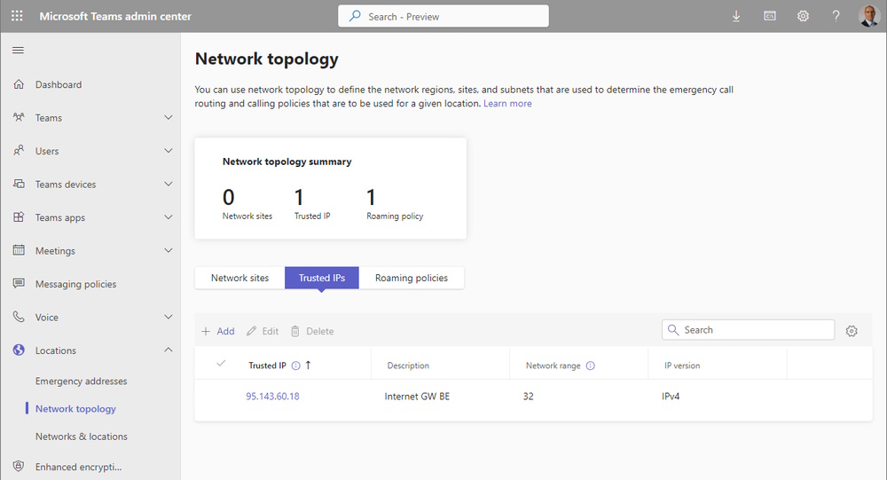
Task: Expand the Users menu chevron
Action: [x=168, y=151]
